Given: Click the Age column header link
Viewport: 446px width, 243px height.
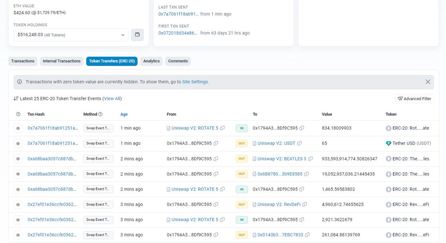Looking at the screenshot, I should [124, 114].
